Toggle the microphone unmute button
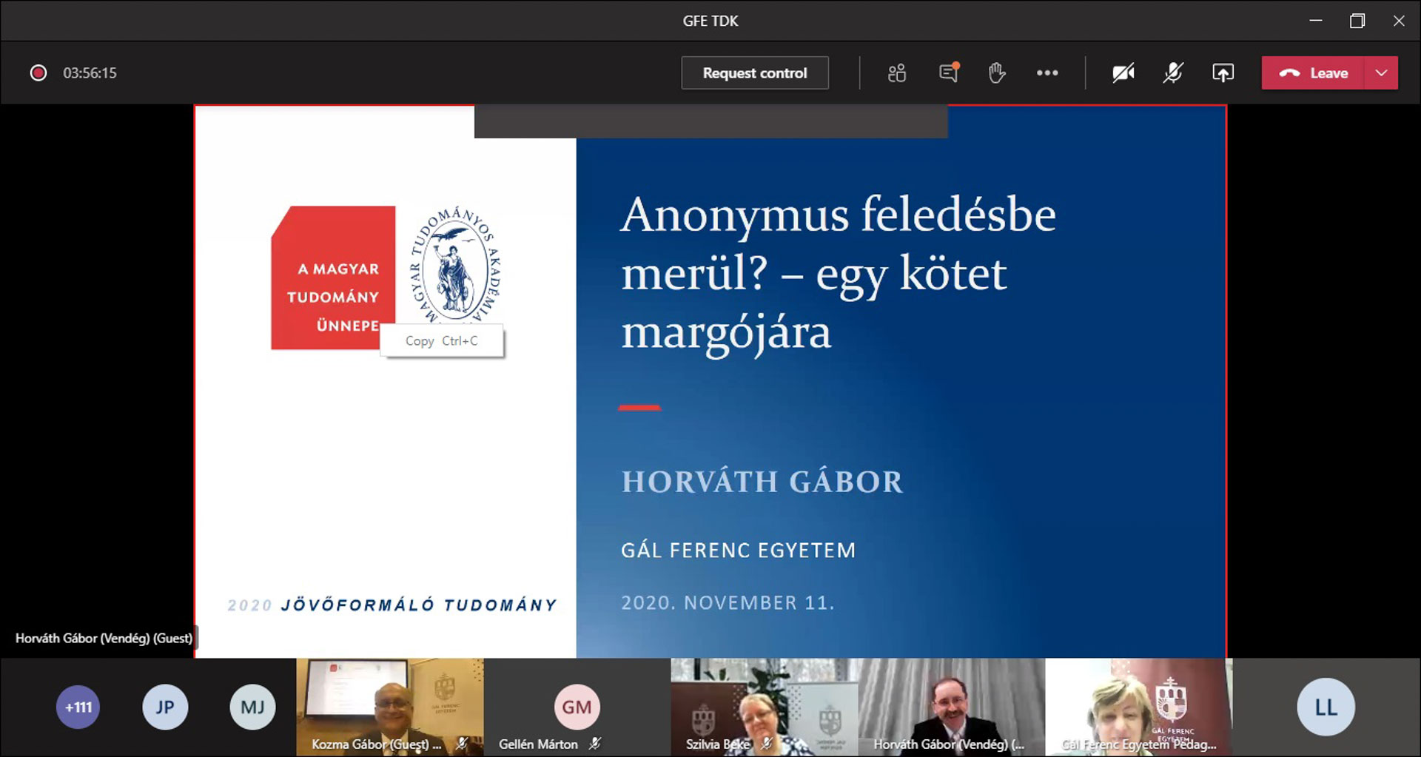Viewport: 1421px width, 757px height. (x=1173, y=73)
